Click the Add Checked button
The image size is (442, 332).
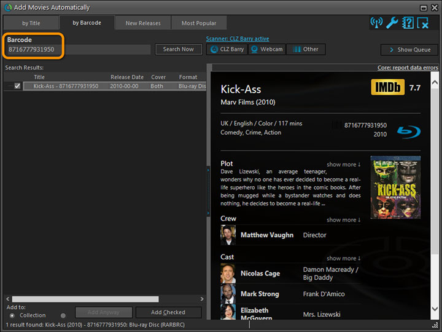168,312
